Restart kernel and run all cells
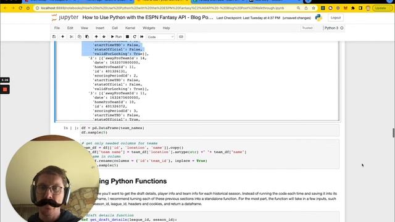 142,37
